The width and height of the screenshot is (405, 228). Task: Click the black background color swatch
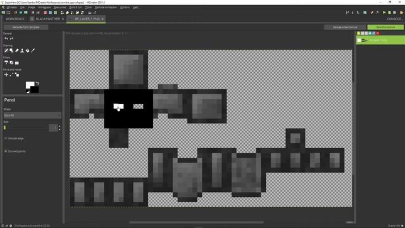(35, 90)
